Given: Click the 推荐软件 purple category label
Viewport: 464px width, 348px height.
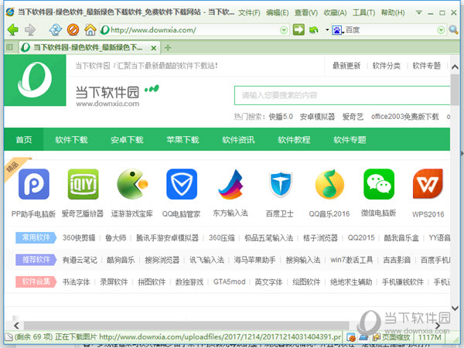Looking at the screenshot, I should (x=36, y=260).
